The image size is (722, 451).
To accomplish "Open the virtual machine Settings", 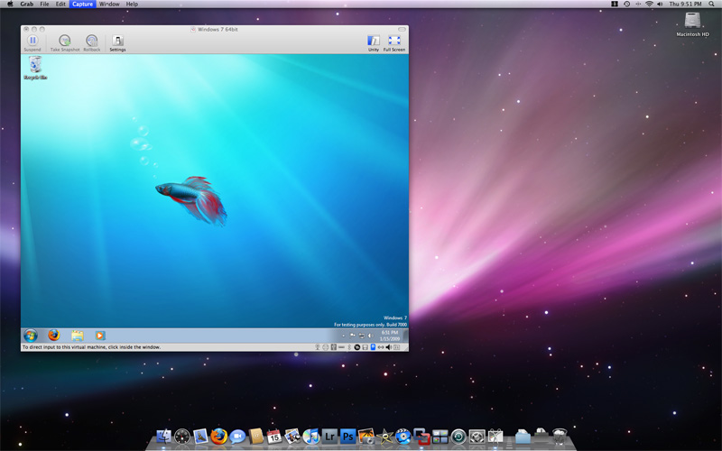I will pos(117,42).
